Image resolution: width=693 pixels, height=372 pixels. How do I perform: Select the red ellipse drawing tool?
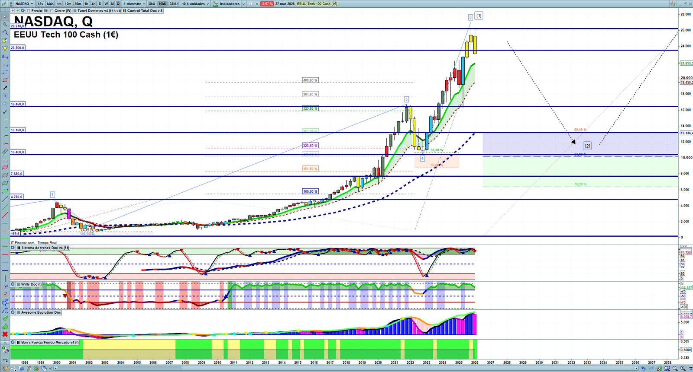pos(5,168)
